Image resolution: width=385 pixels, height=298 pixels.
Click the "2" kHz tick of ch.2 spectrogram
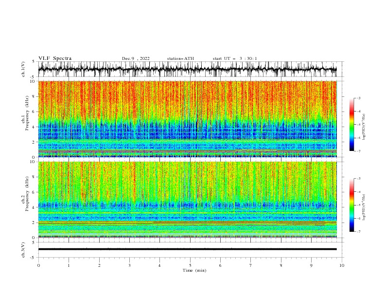point(34,223)
